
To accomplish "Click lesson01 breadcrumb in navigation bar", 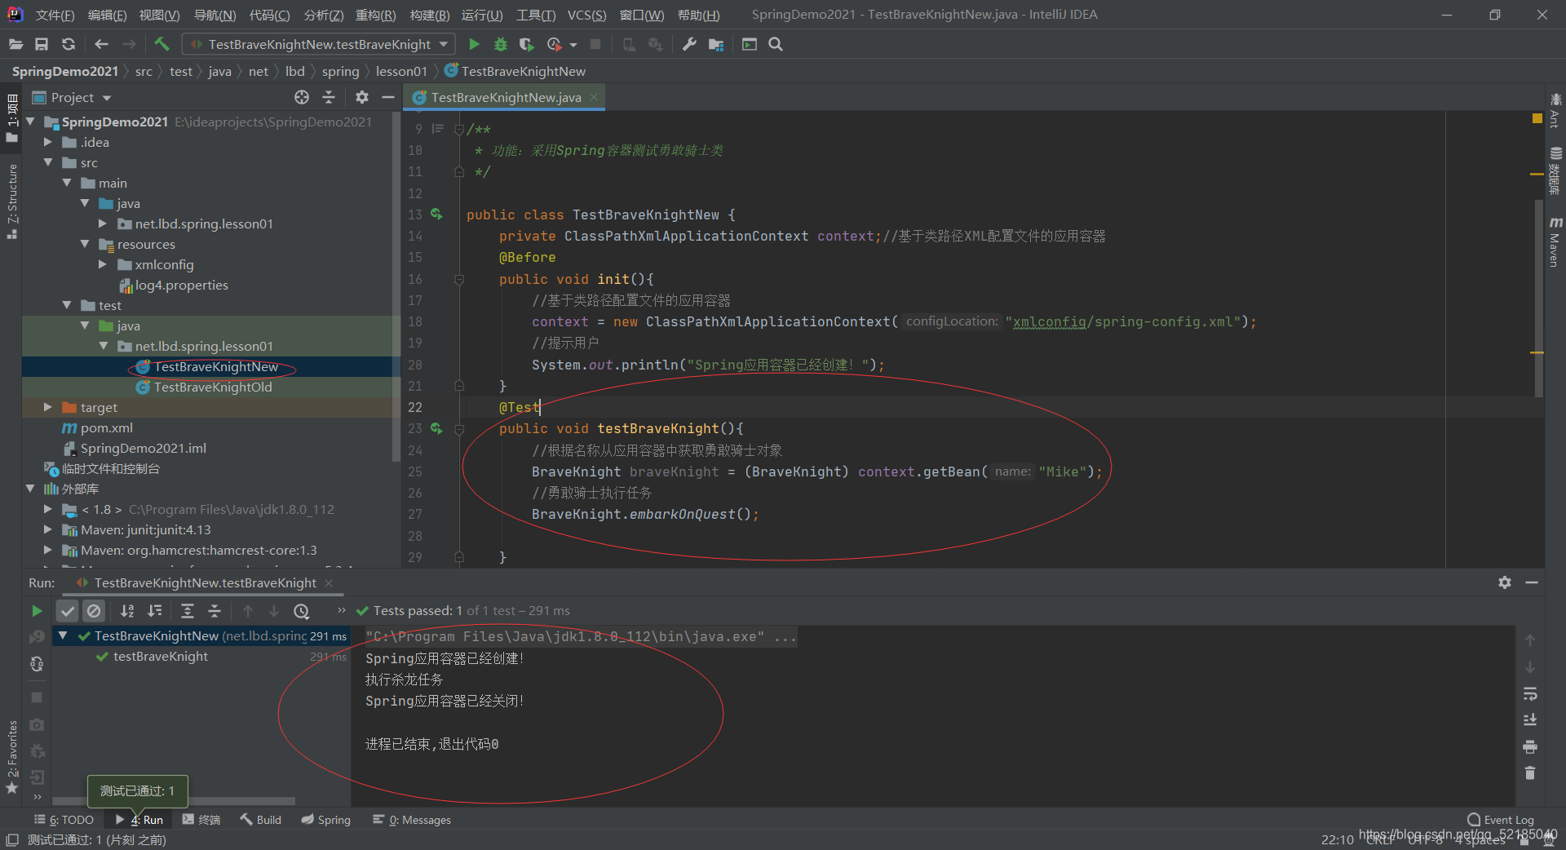I will (x=401, y=71).
